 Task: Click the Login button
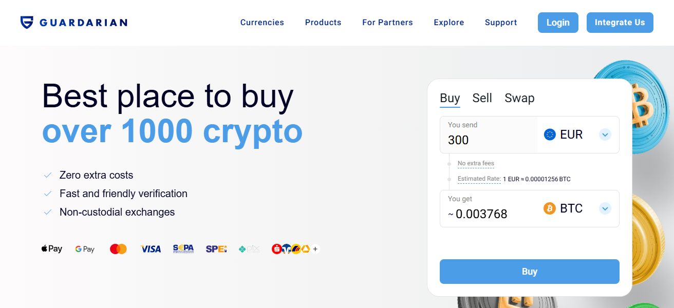pos(558,23)
